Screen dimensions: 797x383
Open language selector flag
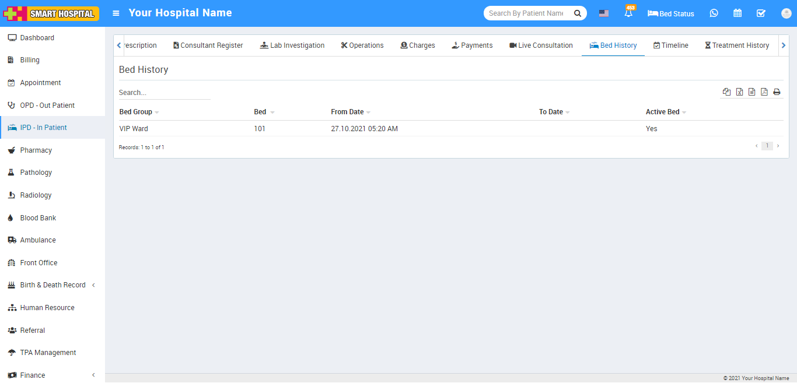click(x=604, y=13)
